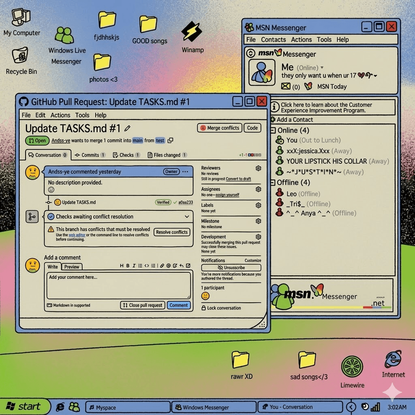Click the MSN header round arrows button

pos(250,53)
